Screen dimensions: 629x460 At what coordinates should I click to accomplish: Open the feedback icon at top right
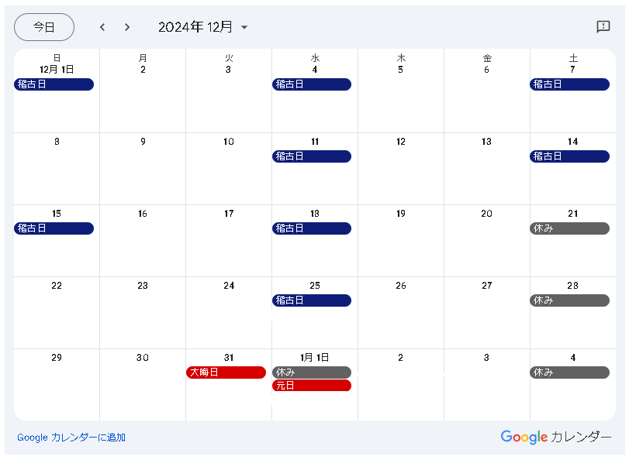click(603, 27)
